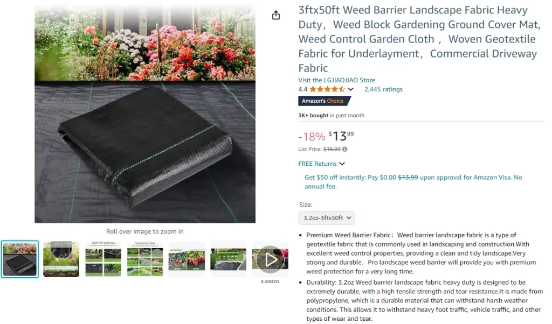Click the Amazon Visa $50 off offer
This screenshot has width=552, height=324.
(x=413, y=182)
